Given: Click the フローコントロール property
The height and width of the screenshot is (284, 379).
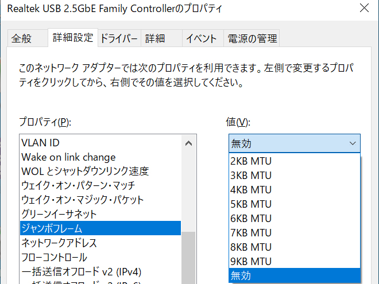Looking at the screenshot, I should coord(55,257).
